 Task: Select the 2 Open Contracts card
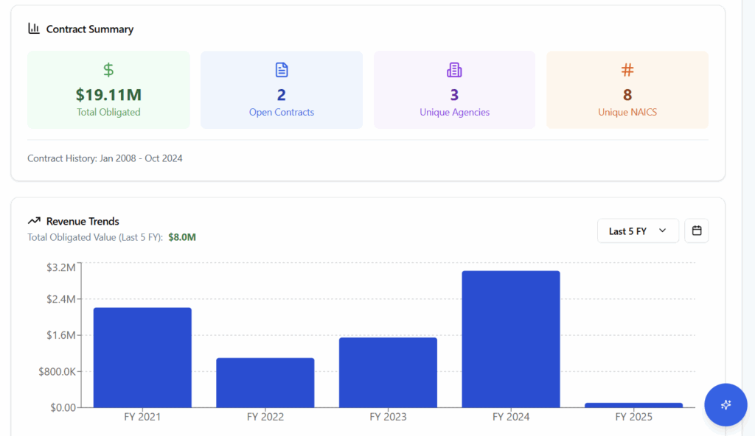282,90
